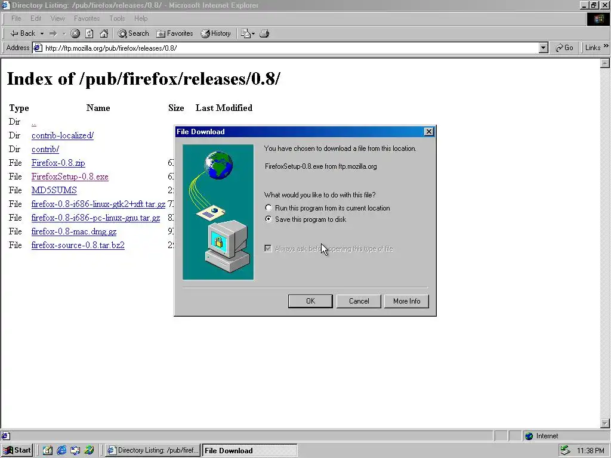The width and height of the screenshot is (611, 458).
Task: Click the firefox-0.8-i686-pc-linux-gnu.tar.gz link
Action: (95, 218)
